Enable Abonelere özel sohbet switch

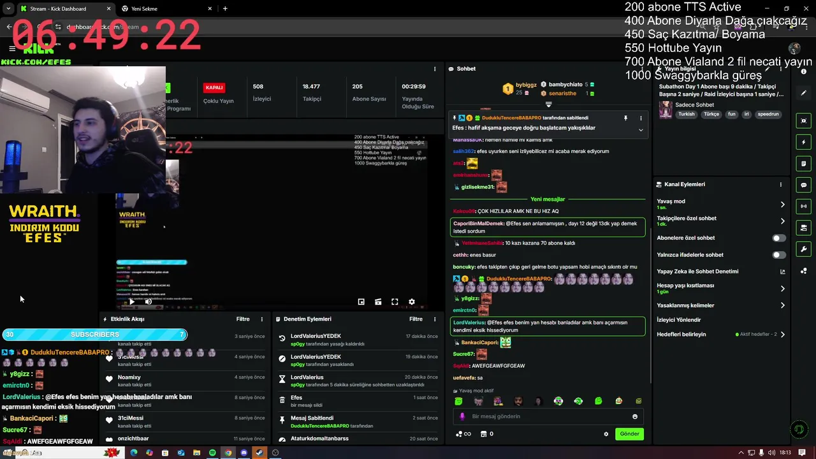point(779,238)
